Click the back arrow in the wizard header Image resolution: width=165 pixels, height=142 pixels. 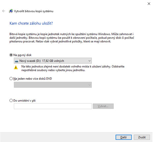[4, 11]
